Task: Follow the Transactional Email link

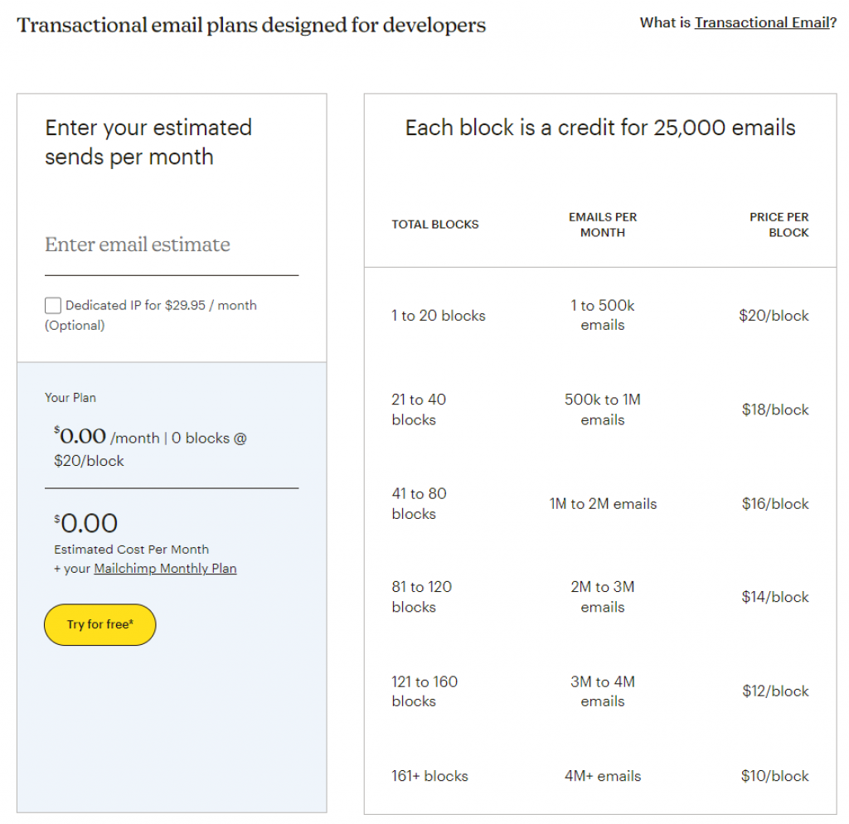Action: coord(761,23)
